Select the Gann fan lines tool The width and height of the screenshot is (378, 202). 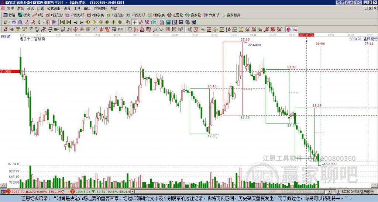coord(136,29)
